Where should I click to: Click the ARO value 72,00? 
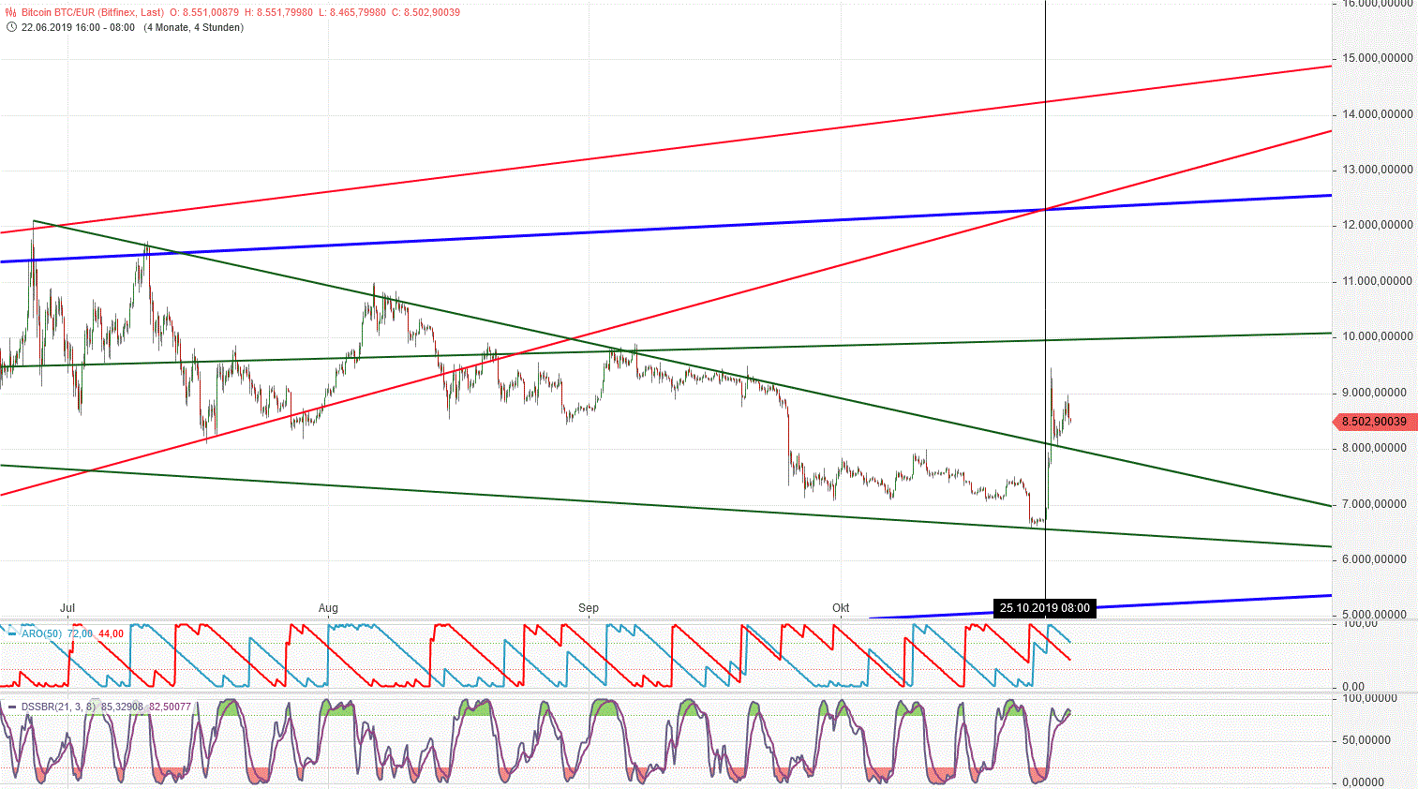81,634
